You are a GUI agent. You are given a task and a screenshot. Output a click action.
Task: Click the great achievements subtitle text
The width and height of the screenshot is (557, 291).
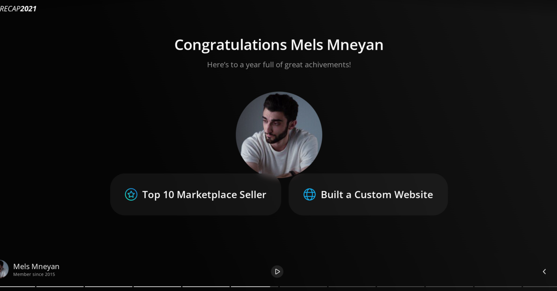279,65
